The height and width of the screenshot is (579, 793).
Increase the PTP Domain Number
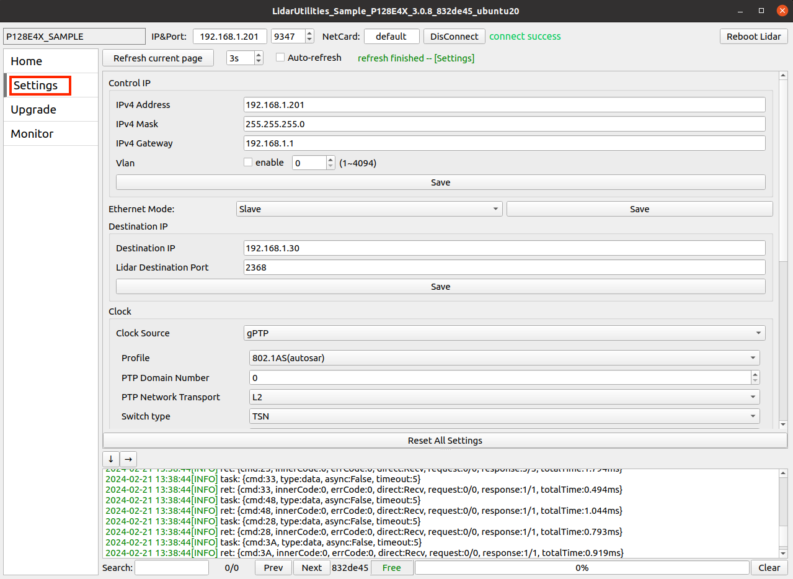click(755, 374)
